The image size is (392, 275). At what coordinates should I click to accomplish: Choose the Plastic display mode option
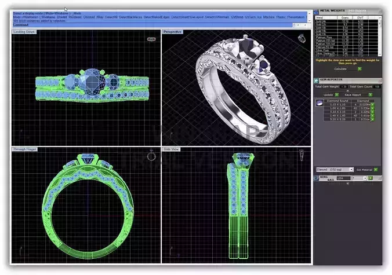coord(281,17)
